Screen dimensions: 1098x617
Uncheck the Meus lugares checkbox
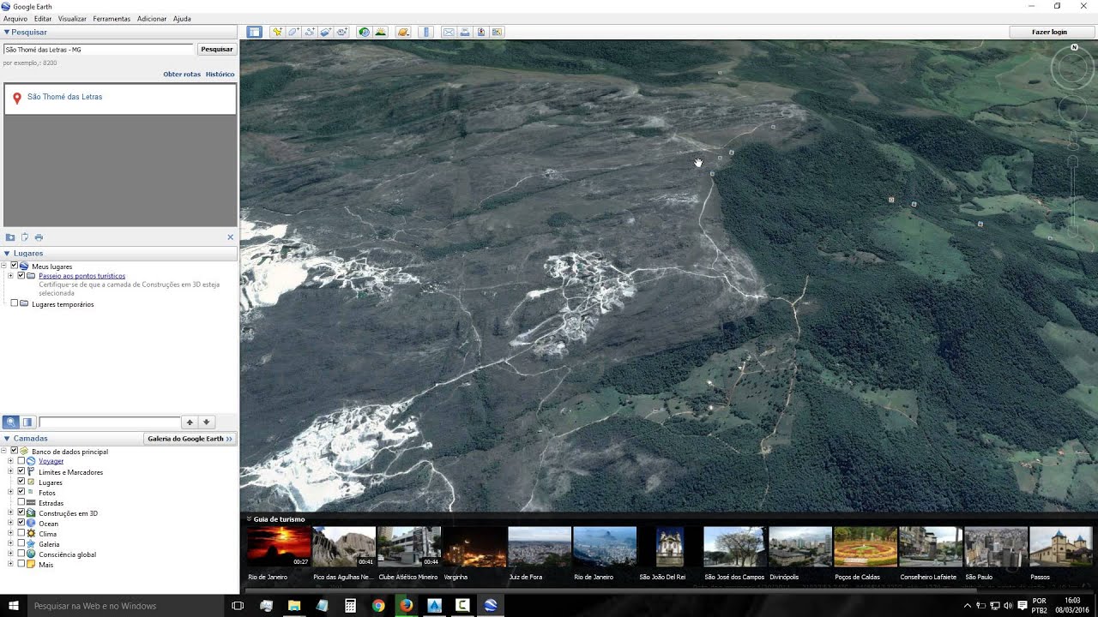pos(14,267)
